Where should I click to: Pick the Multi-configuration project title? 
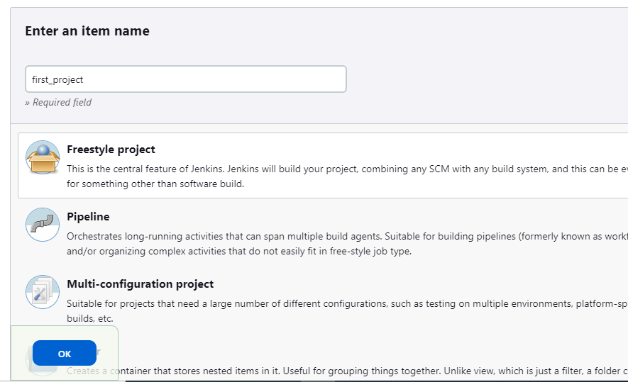(140, 284)
